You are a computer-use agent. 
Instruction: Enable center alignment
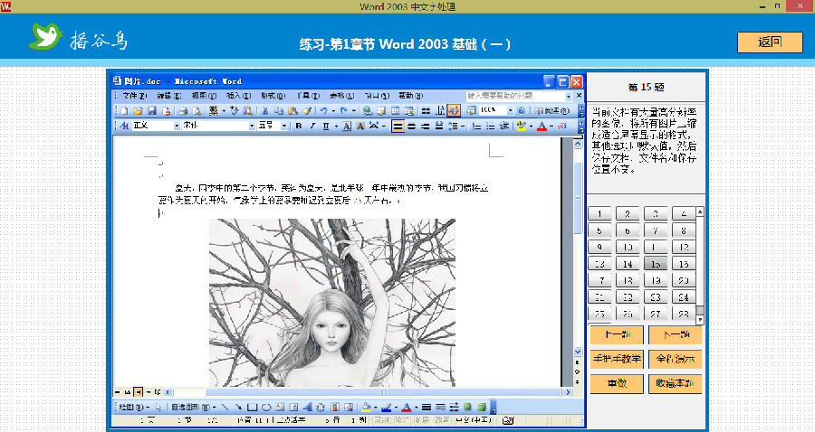[x=411, y=126]
